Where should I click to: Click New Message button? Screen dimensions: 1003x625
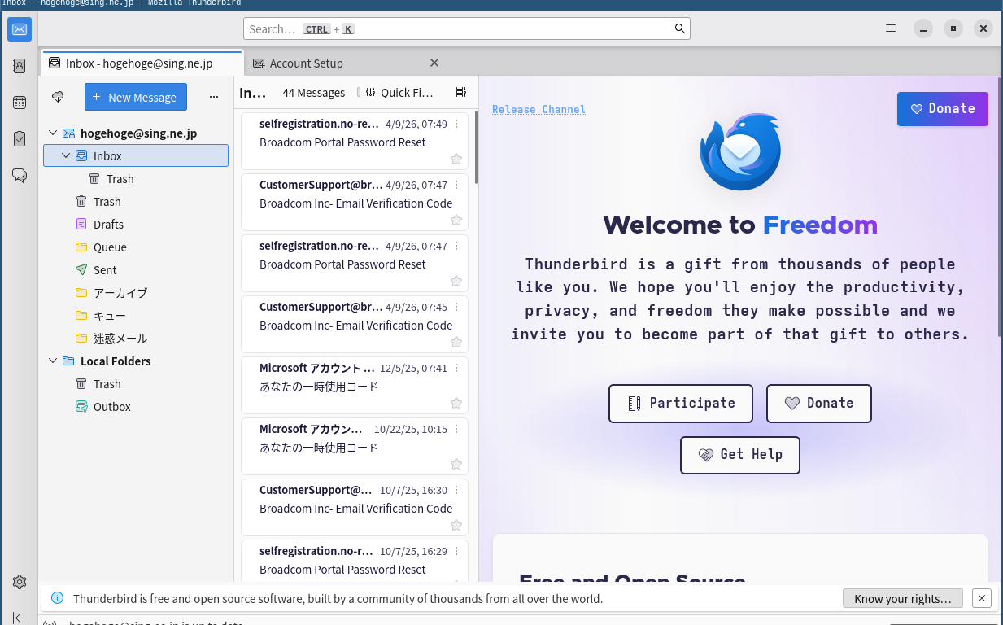pos(136,97)
